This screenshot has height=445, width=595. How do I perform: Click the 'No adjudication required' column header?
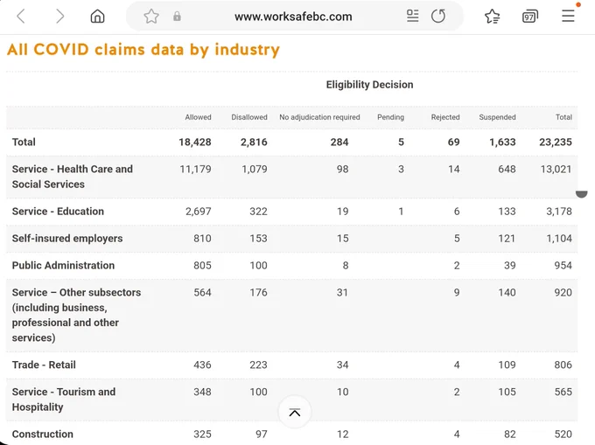tap(319, 117)
